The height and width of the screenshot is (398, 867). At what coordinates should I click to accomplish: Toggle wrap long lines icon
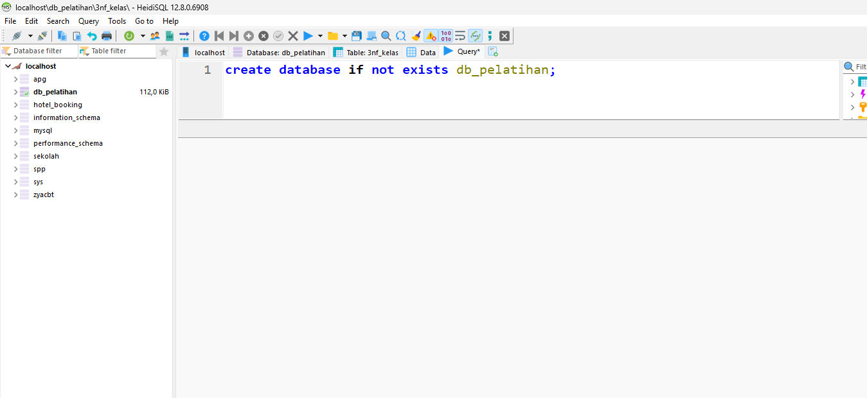(x=460, y=36)
